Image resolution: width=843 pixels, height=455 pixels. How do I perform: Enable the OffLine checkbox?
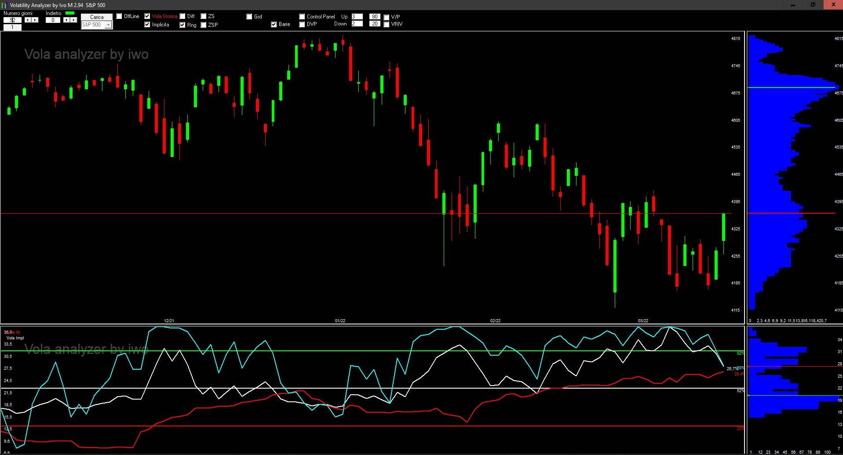pos(119,16)
